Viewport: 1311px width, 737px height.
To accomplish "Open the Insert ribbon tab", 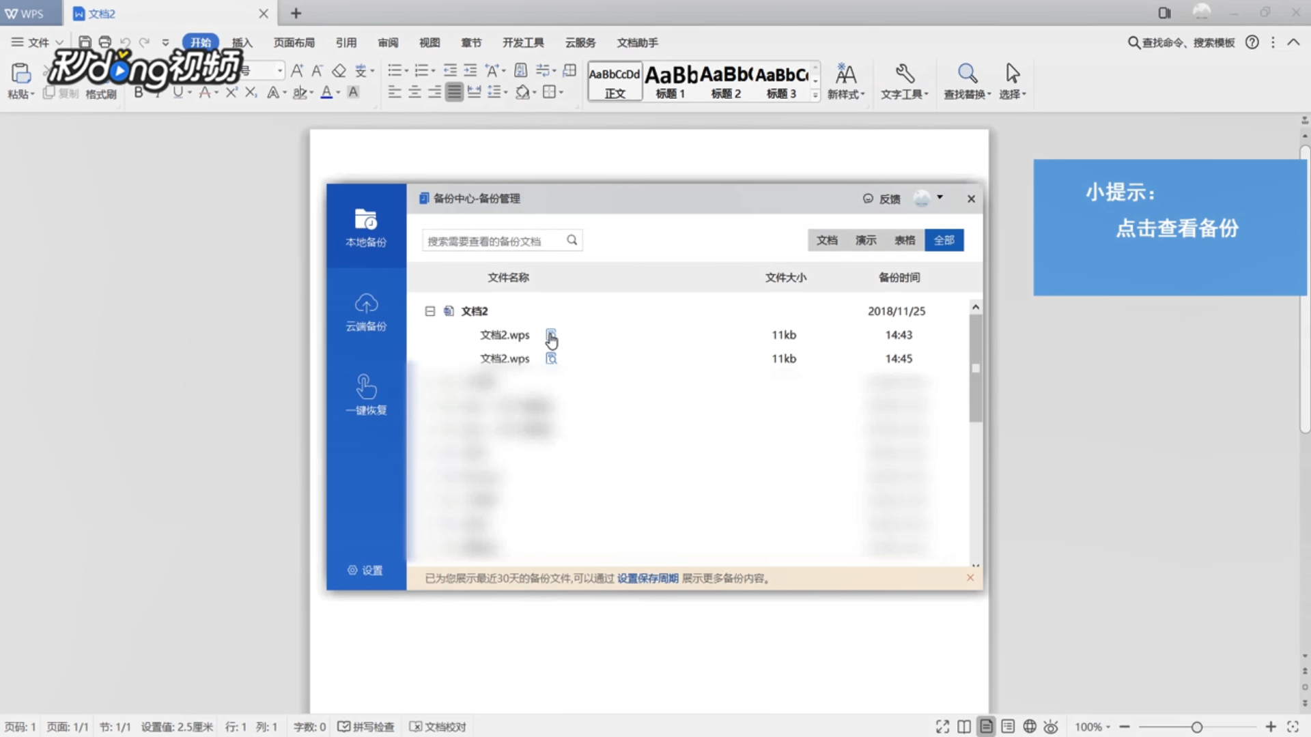I will tap(242, 42).
